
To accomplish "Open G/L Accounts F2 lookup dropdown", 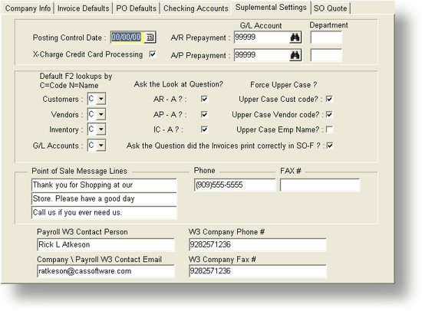I will click(101, 146).
